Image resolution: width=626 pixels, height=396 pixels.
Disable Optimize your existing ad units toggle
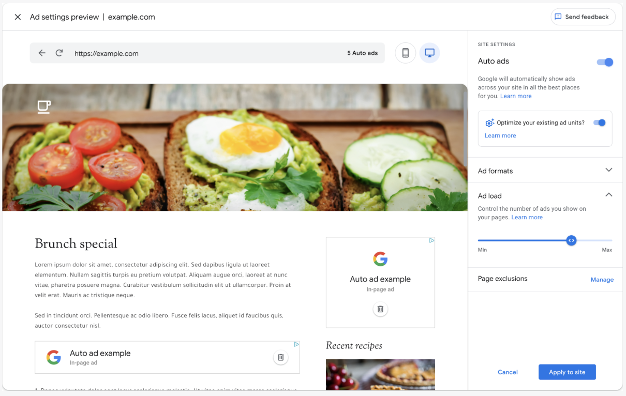click(x=600, y=123)
